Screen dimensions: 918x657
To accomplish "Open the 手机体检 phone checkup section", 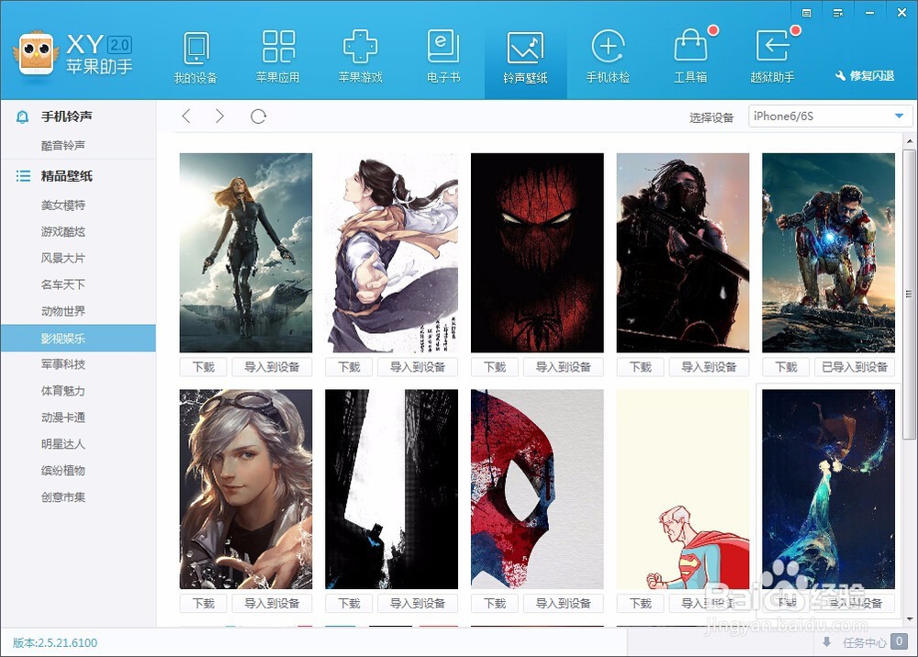I will (608, 59).
